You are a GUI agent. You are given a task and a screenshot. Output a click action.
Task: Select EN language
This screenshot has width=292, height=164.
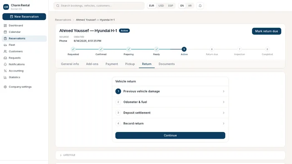[x=182, y=6]
